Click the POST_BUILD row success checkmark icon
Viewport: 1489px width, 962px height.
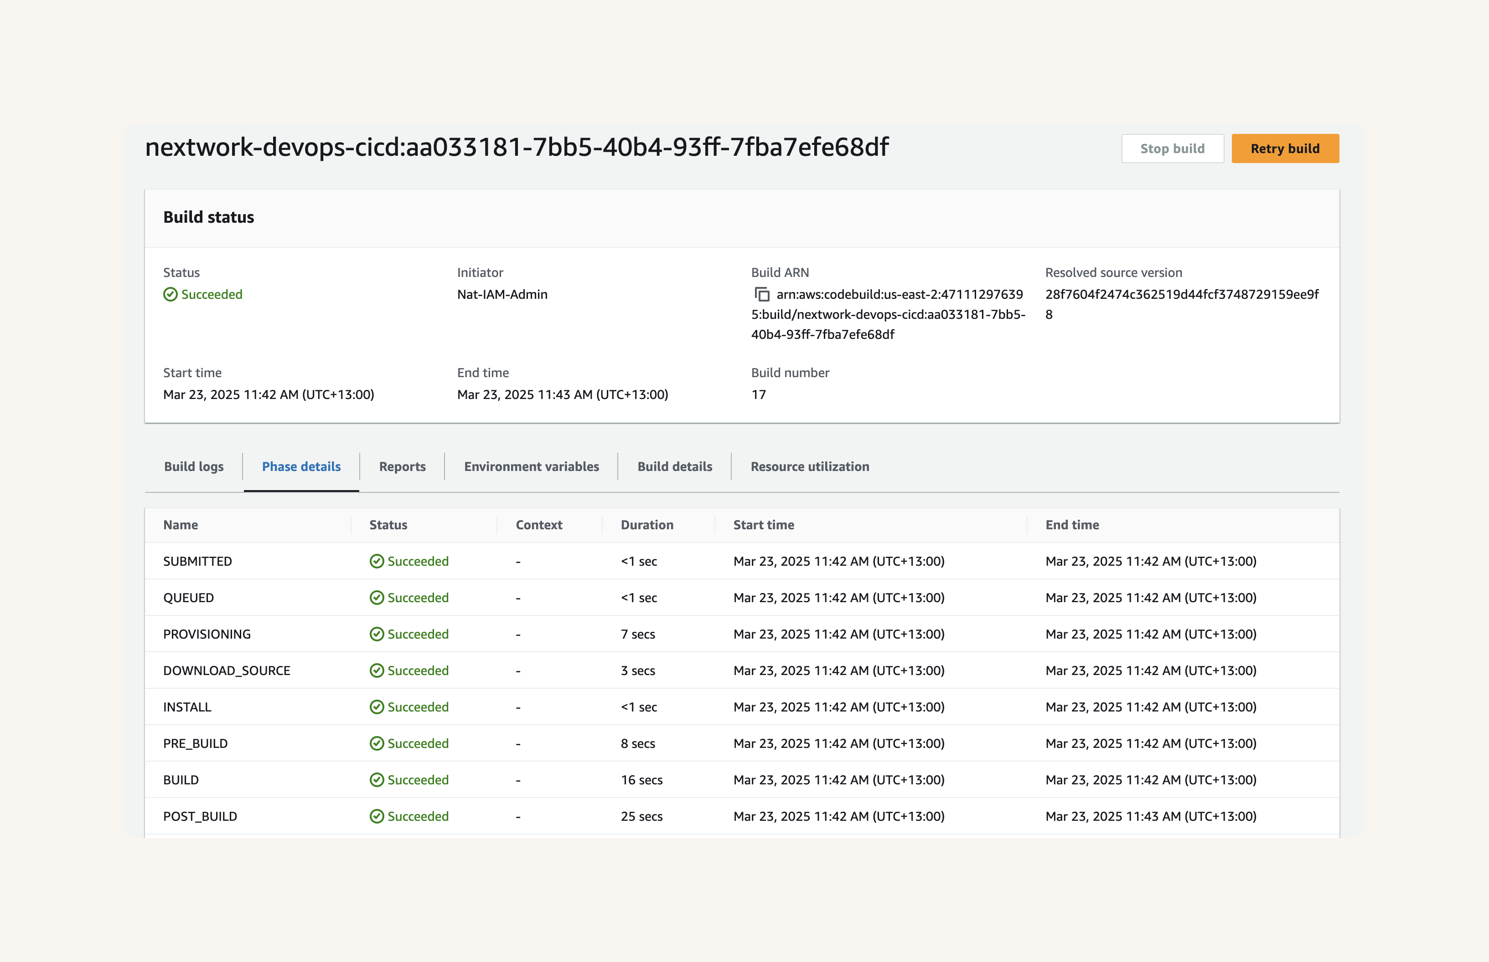[376, 816]
